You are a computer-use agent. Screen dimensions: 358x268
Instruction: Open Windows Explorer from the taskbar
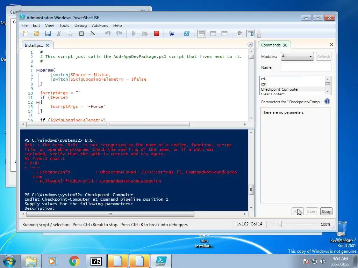click(31, 261)
